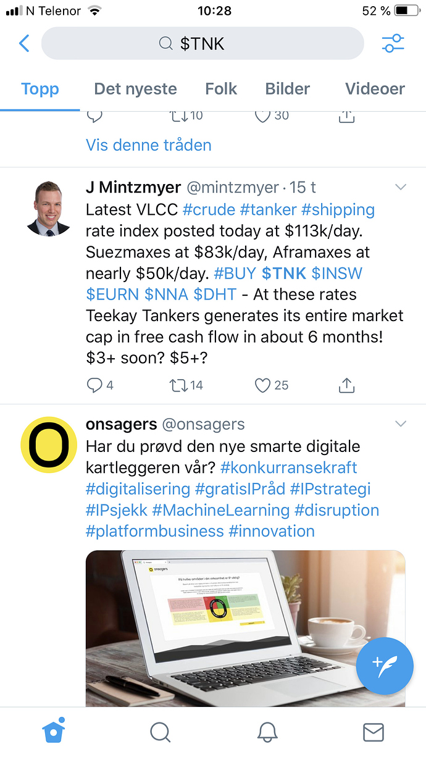426x757 pixels.
Task: Open direct messages envelope icon
Action: click(373, 732)
